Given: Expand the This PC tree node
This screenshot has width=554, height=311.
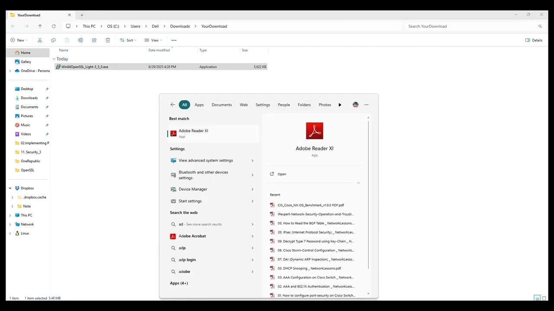Looking at the screenshot, I should coord(10,215).
